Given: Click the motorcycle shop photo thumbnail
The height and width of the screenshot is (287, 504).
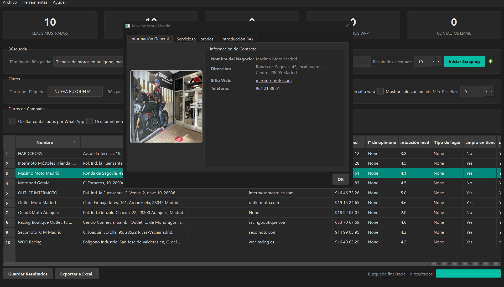Looking at the screenshot, I should [166, 107].
